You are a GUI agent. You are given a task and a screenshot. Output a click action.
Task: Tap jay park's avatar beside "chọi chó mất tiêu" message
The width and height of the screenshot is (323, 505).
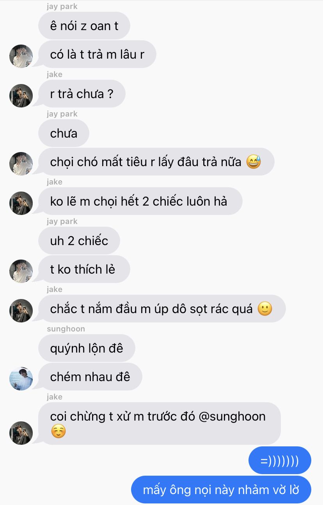click(x=21, y=164)
